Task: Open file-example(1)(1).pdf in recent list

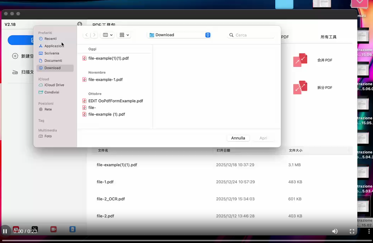Action: coord(117,165)
